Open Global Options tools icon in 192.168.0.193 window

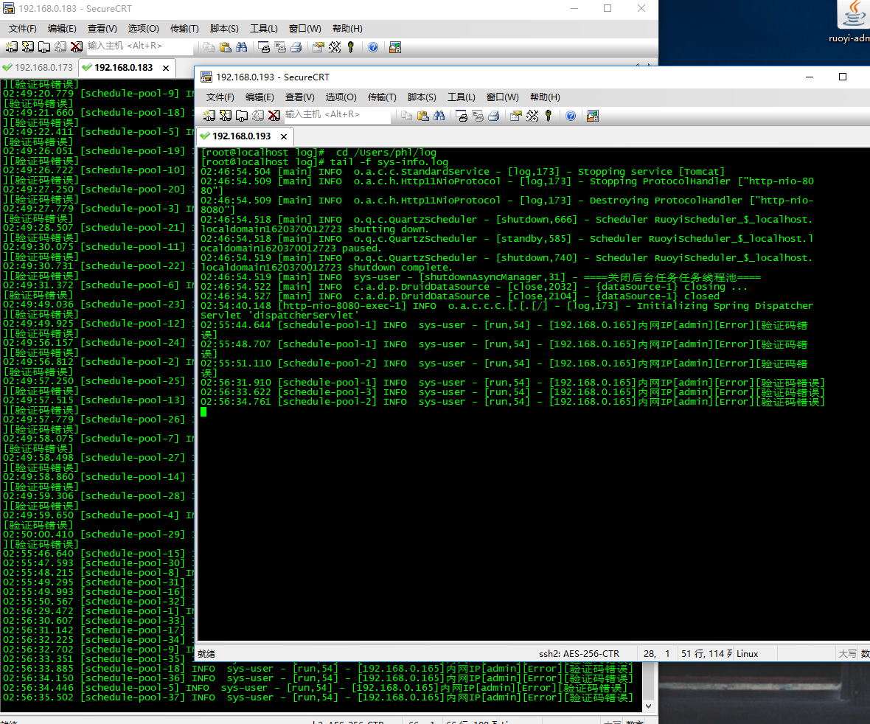532,116
